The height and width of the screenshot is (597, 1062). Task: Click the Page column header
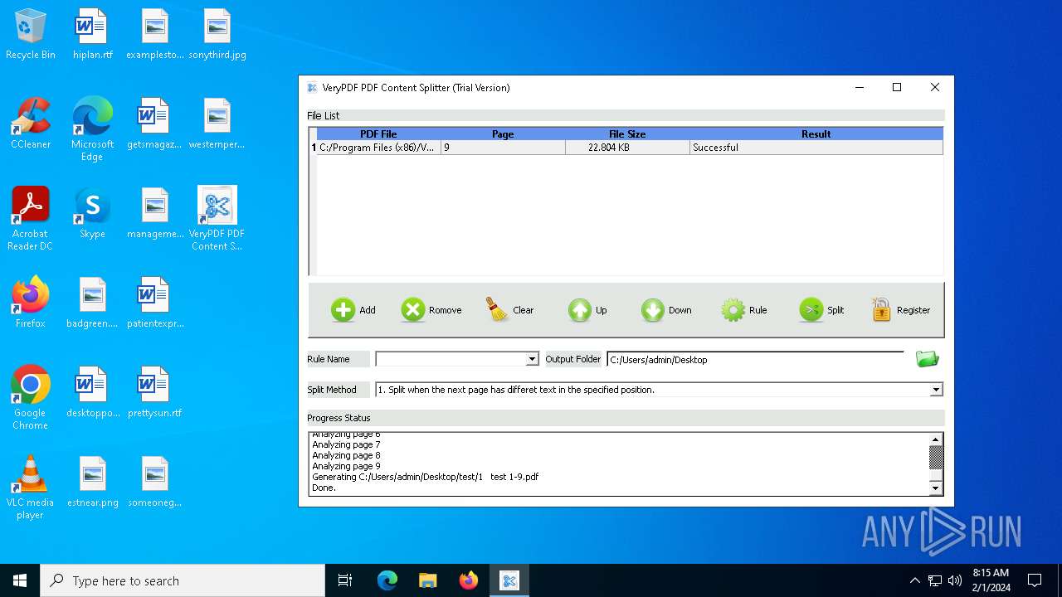tap(503, 133)
